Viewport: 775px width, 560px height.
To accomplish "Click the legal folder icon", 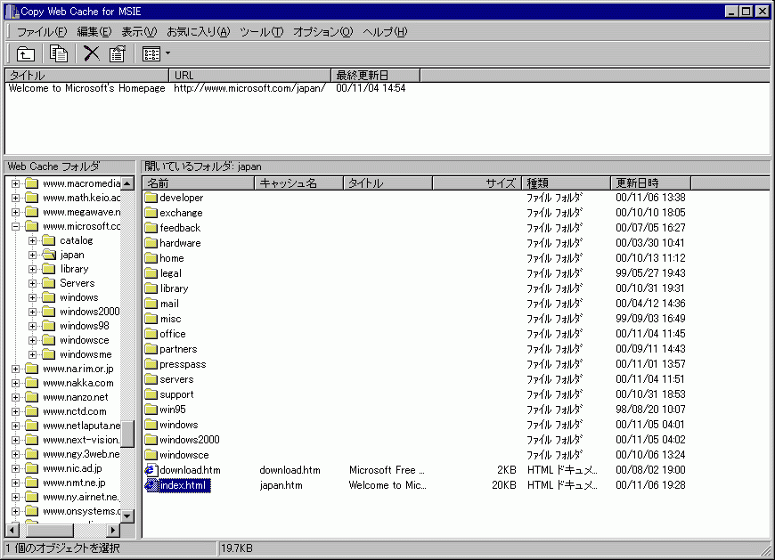I will tap(151, 273).
